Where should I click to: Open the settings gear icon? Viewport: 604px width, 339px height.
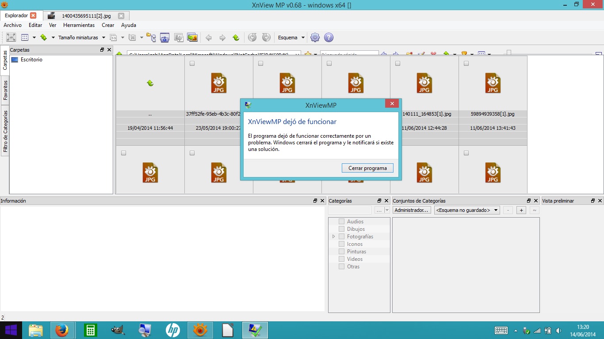(315, 38)
